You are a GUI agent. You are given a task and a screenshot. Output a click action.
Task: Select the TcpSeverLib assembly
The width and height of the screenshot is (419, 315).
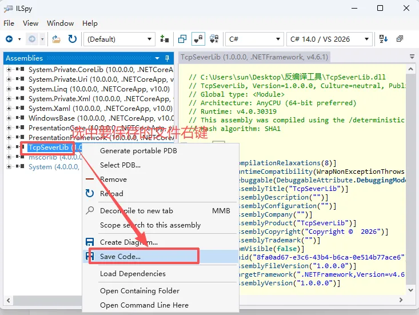tap(55, 147)
